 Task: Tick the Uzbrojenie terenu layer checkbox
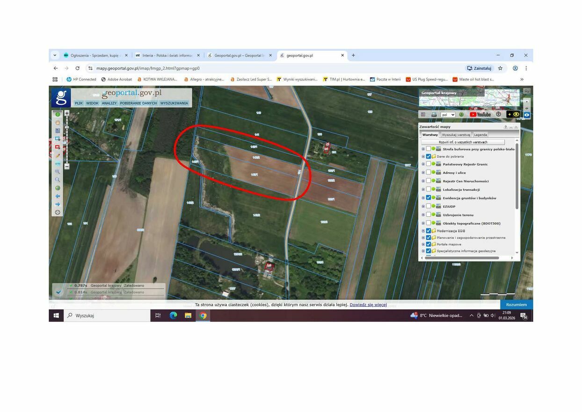pos(428,215)
